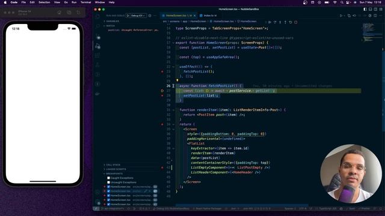
Task: Toggle the primary side bar layout icon
Action: (x=365, y=9)
